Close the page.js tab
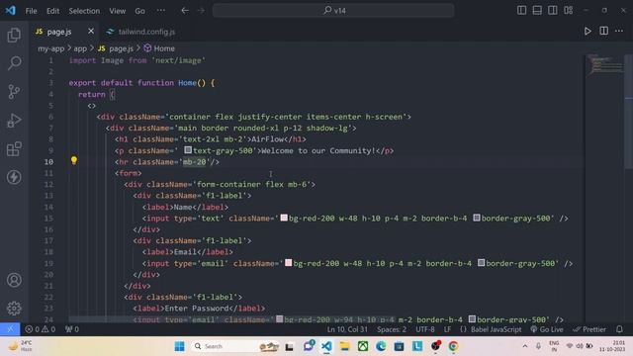Screen dimensions: 633x356 point(91,31)
